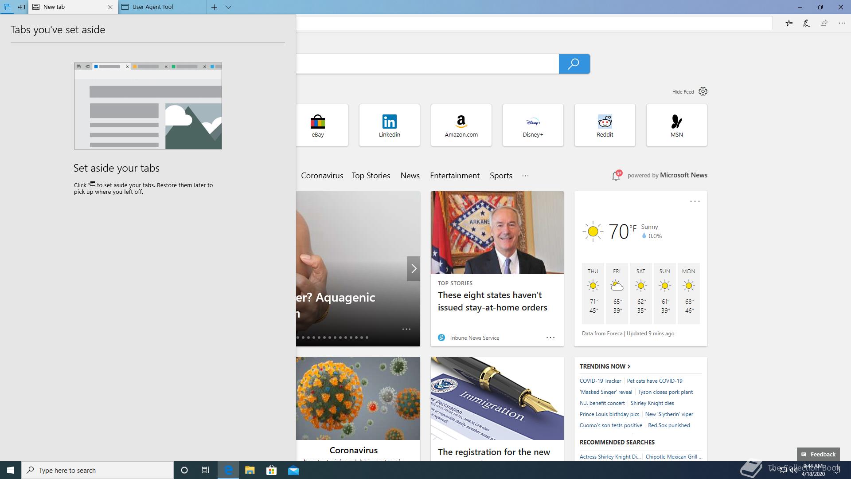Open options for Tribune News Service story

550,338
